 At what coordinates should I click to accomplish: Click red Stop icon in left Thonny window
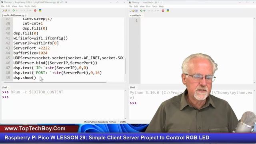pos(35,10)
